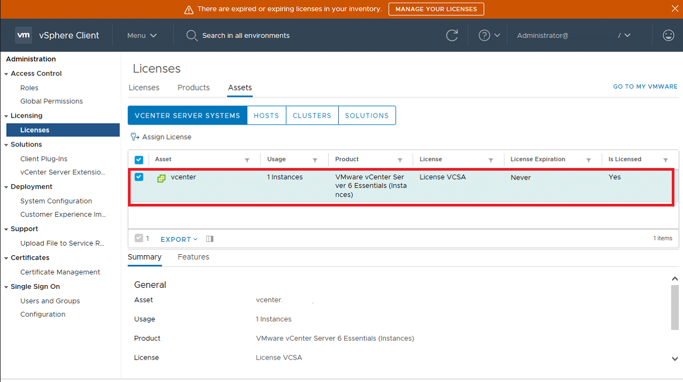The image size is (683, 382).
Task: Open Single Sign On Configuration
Action: (x=43, y=315)
